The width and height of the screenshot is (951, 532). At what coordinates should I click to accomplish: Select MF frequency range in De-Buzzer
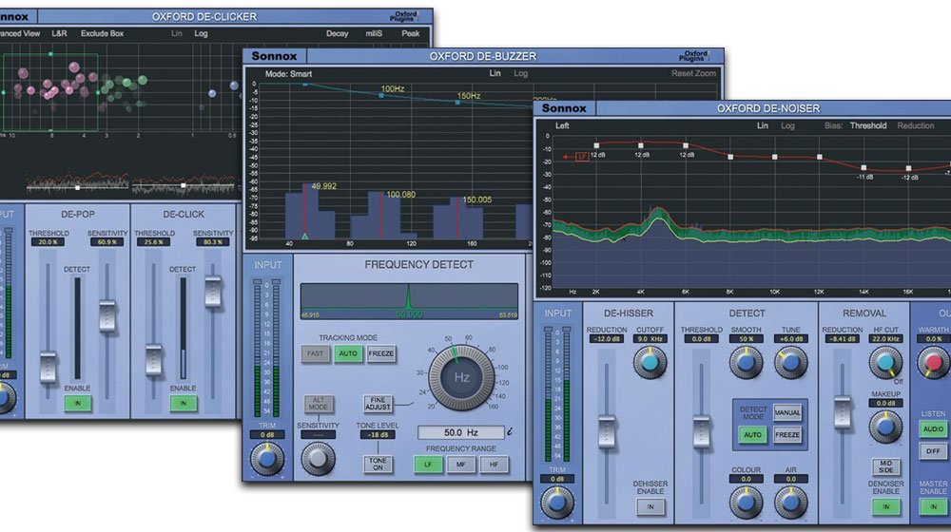pos(461,465)
